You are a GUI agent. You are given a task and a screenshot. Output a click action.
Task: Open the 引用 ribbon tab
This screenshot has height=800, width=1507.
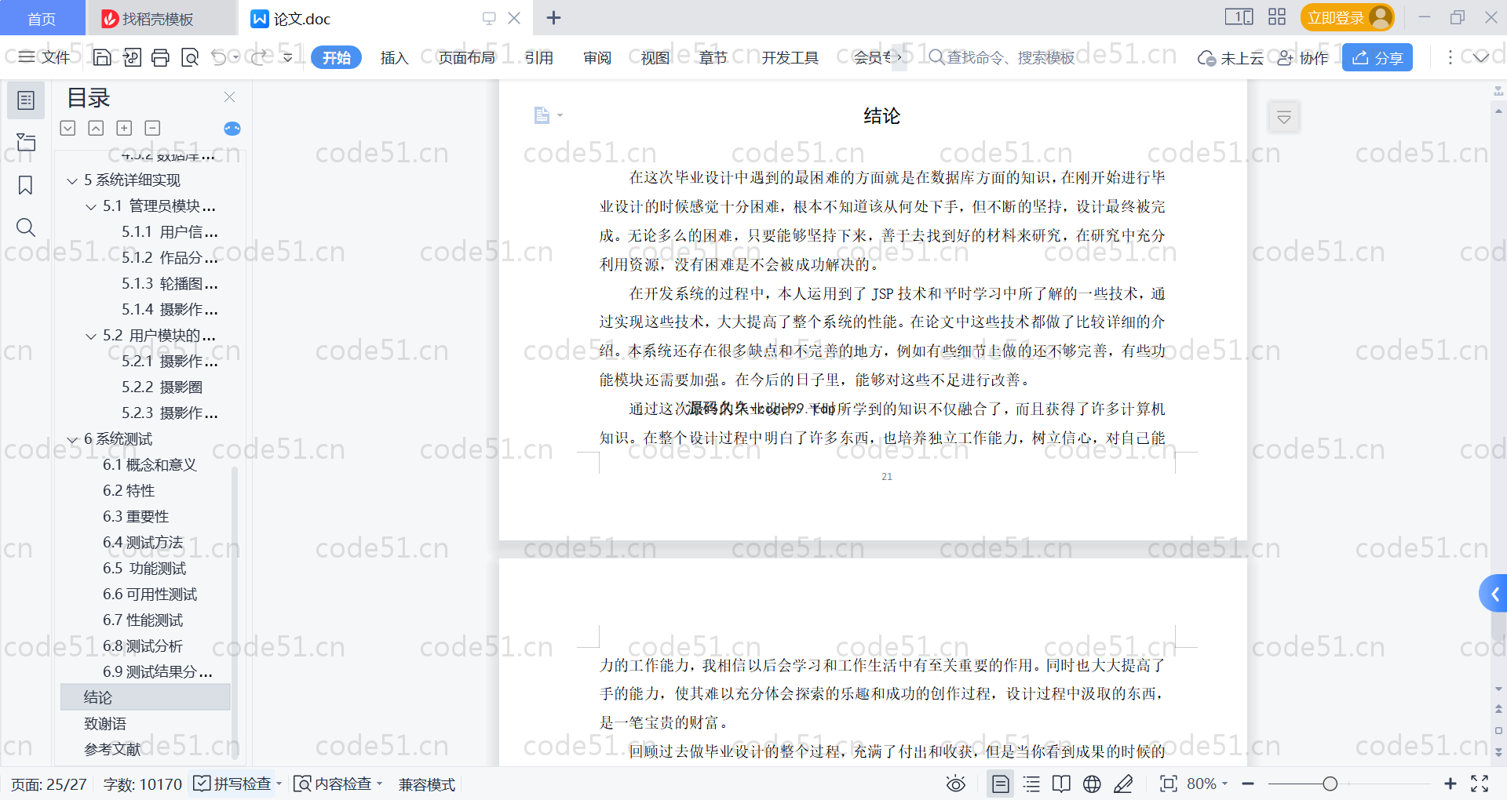539,57
